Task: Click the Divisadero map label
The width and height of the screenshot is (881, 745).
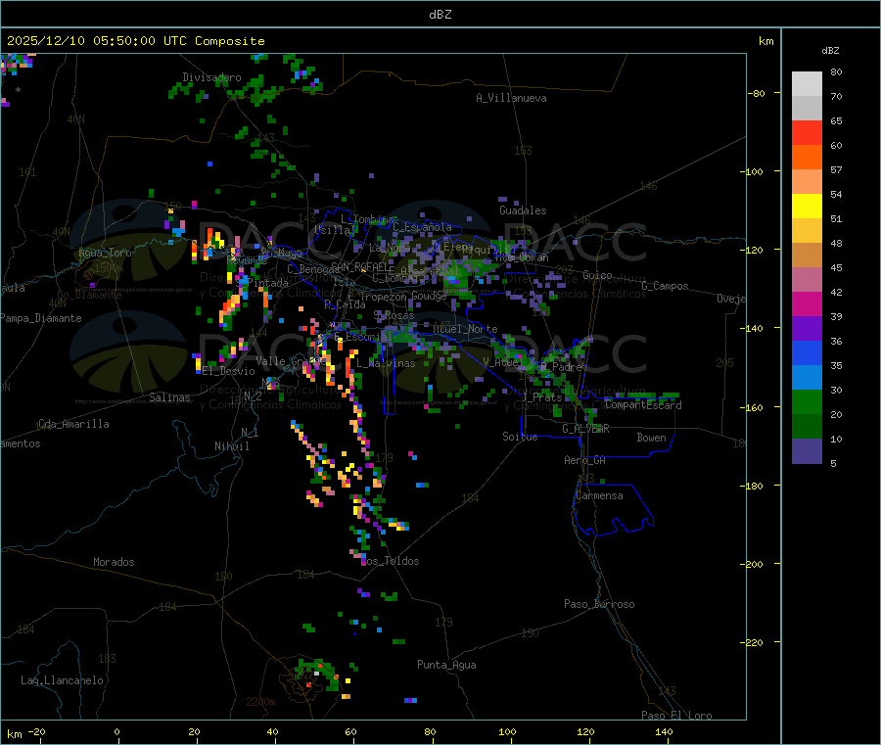Action: tap(211, 77)
